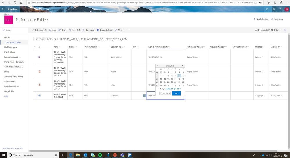This screenshot has height=158, width=290.
Task: Click the calendar picker icon in Tech Sheet row
Action: pos(145,96)
